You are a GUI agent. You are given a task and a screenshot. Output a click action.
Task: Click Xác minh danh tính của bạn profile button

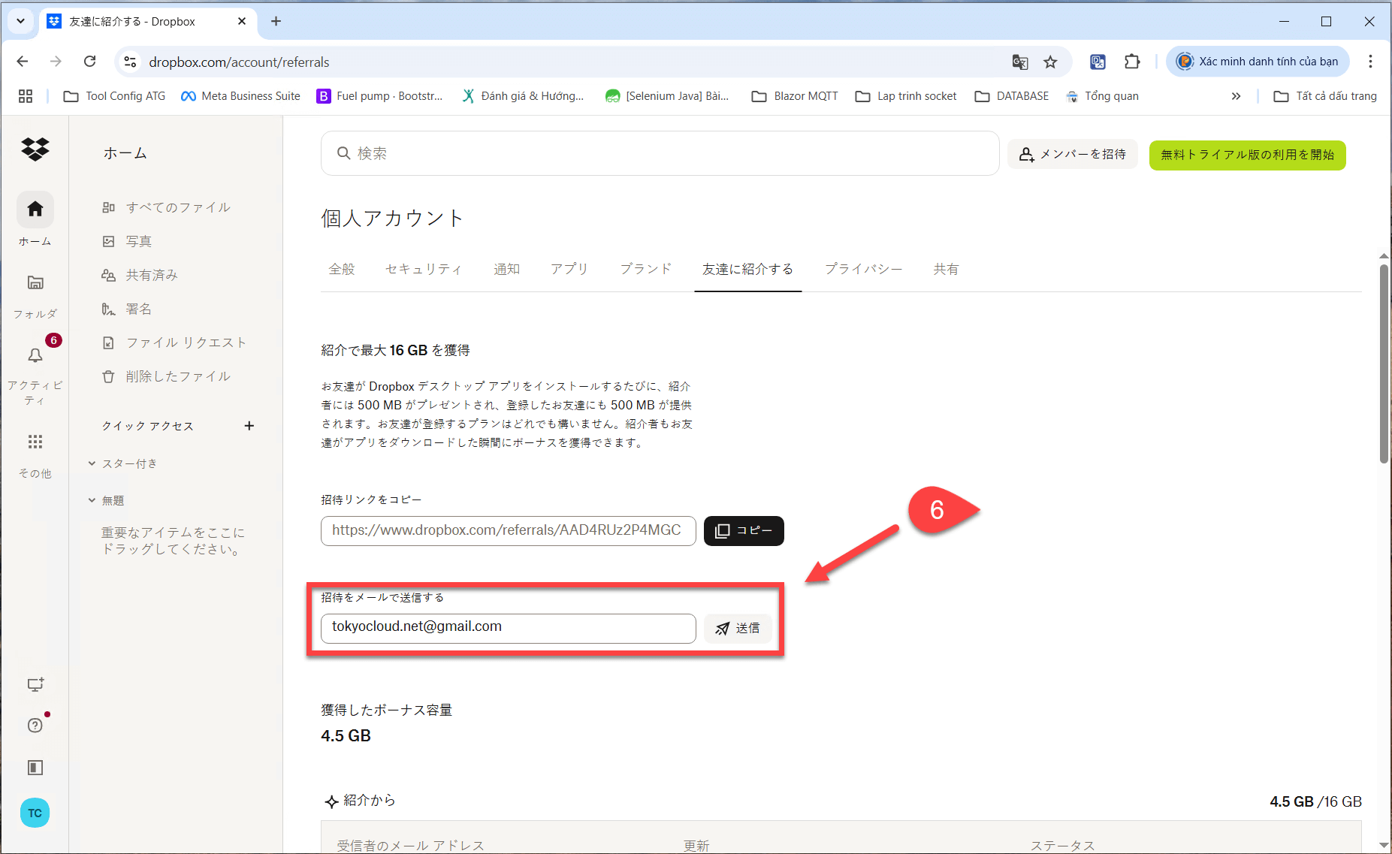coord(1258,62)
